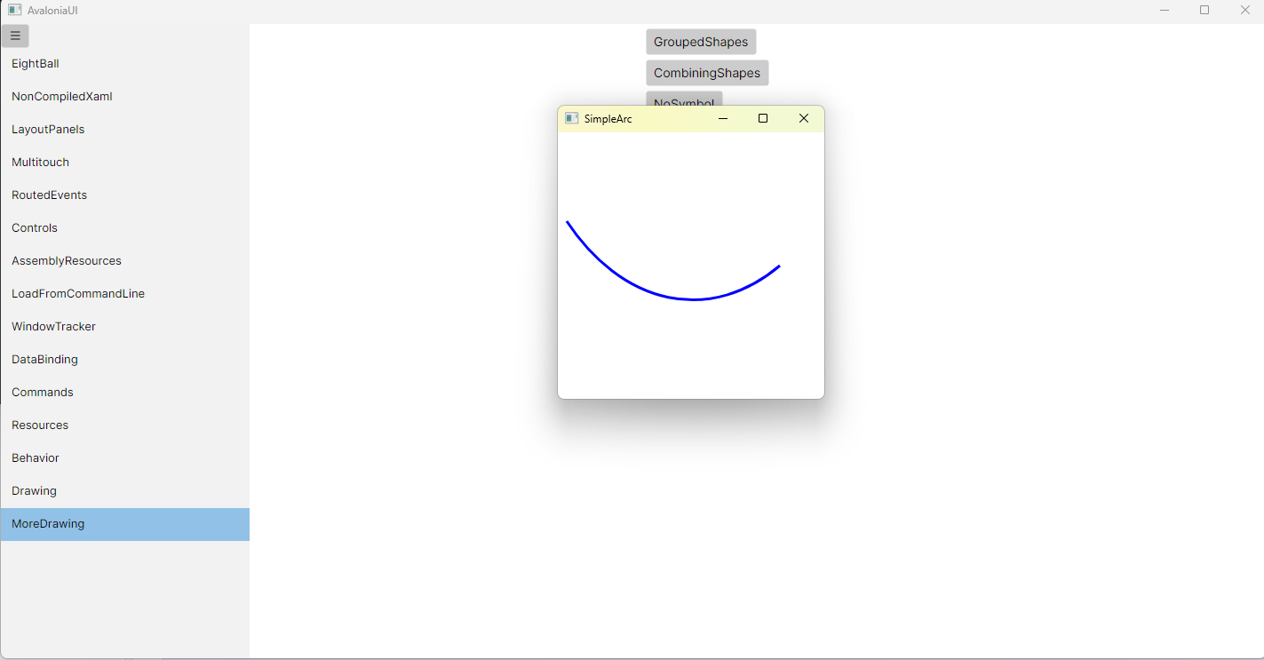Select the Commands list item
This screenshot has height=660, width=1264.
coord(125,393)
